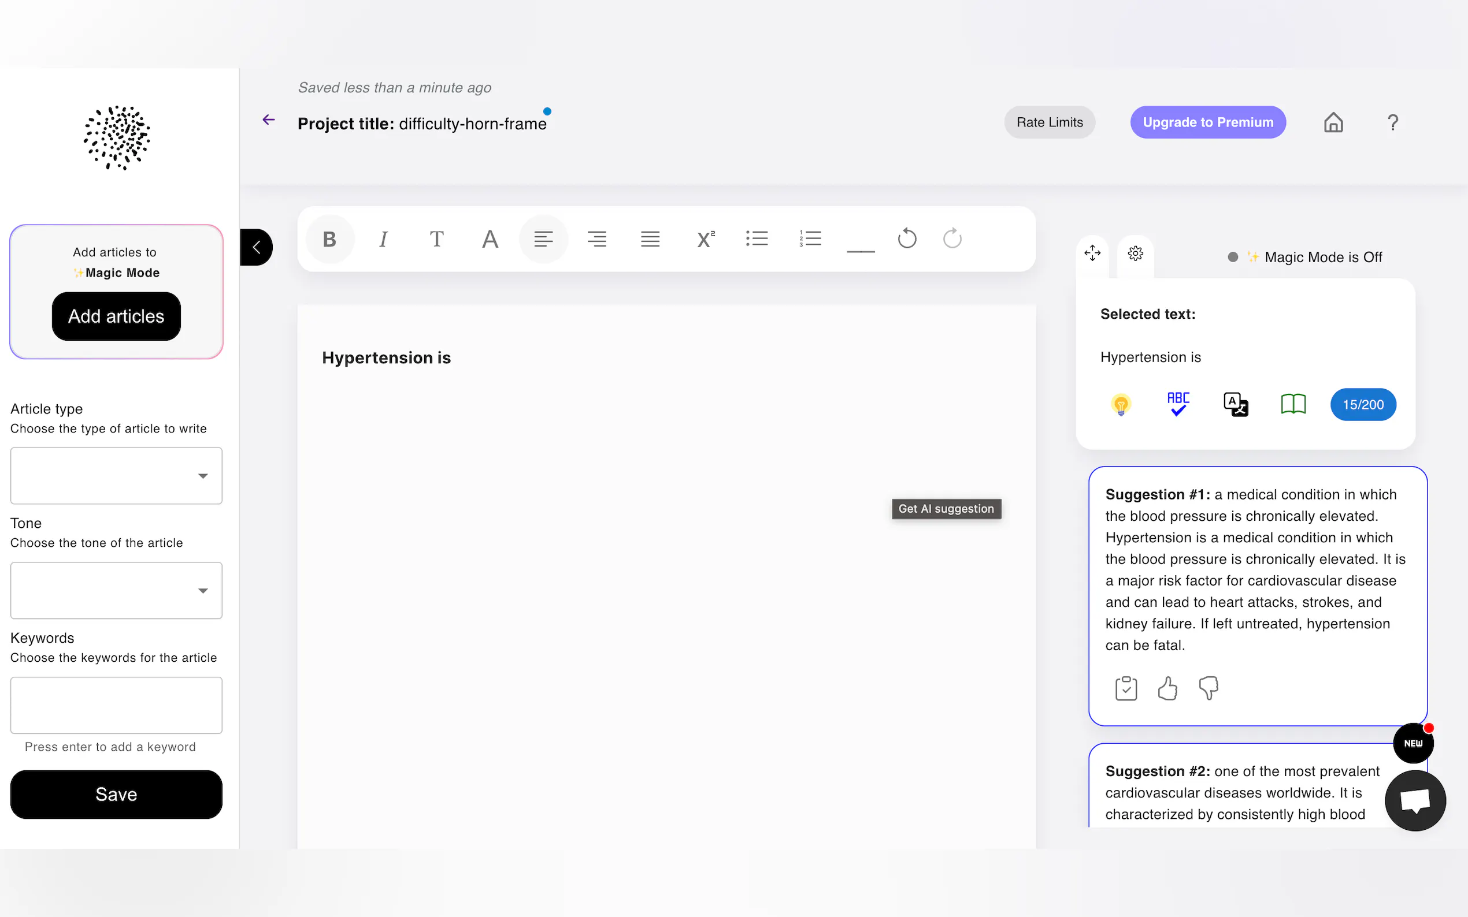Open the Tone dropdown

pos(116,591)
